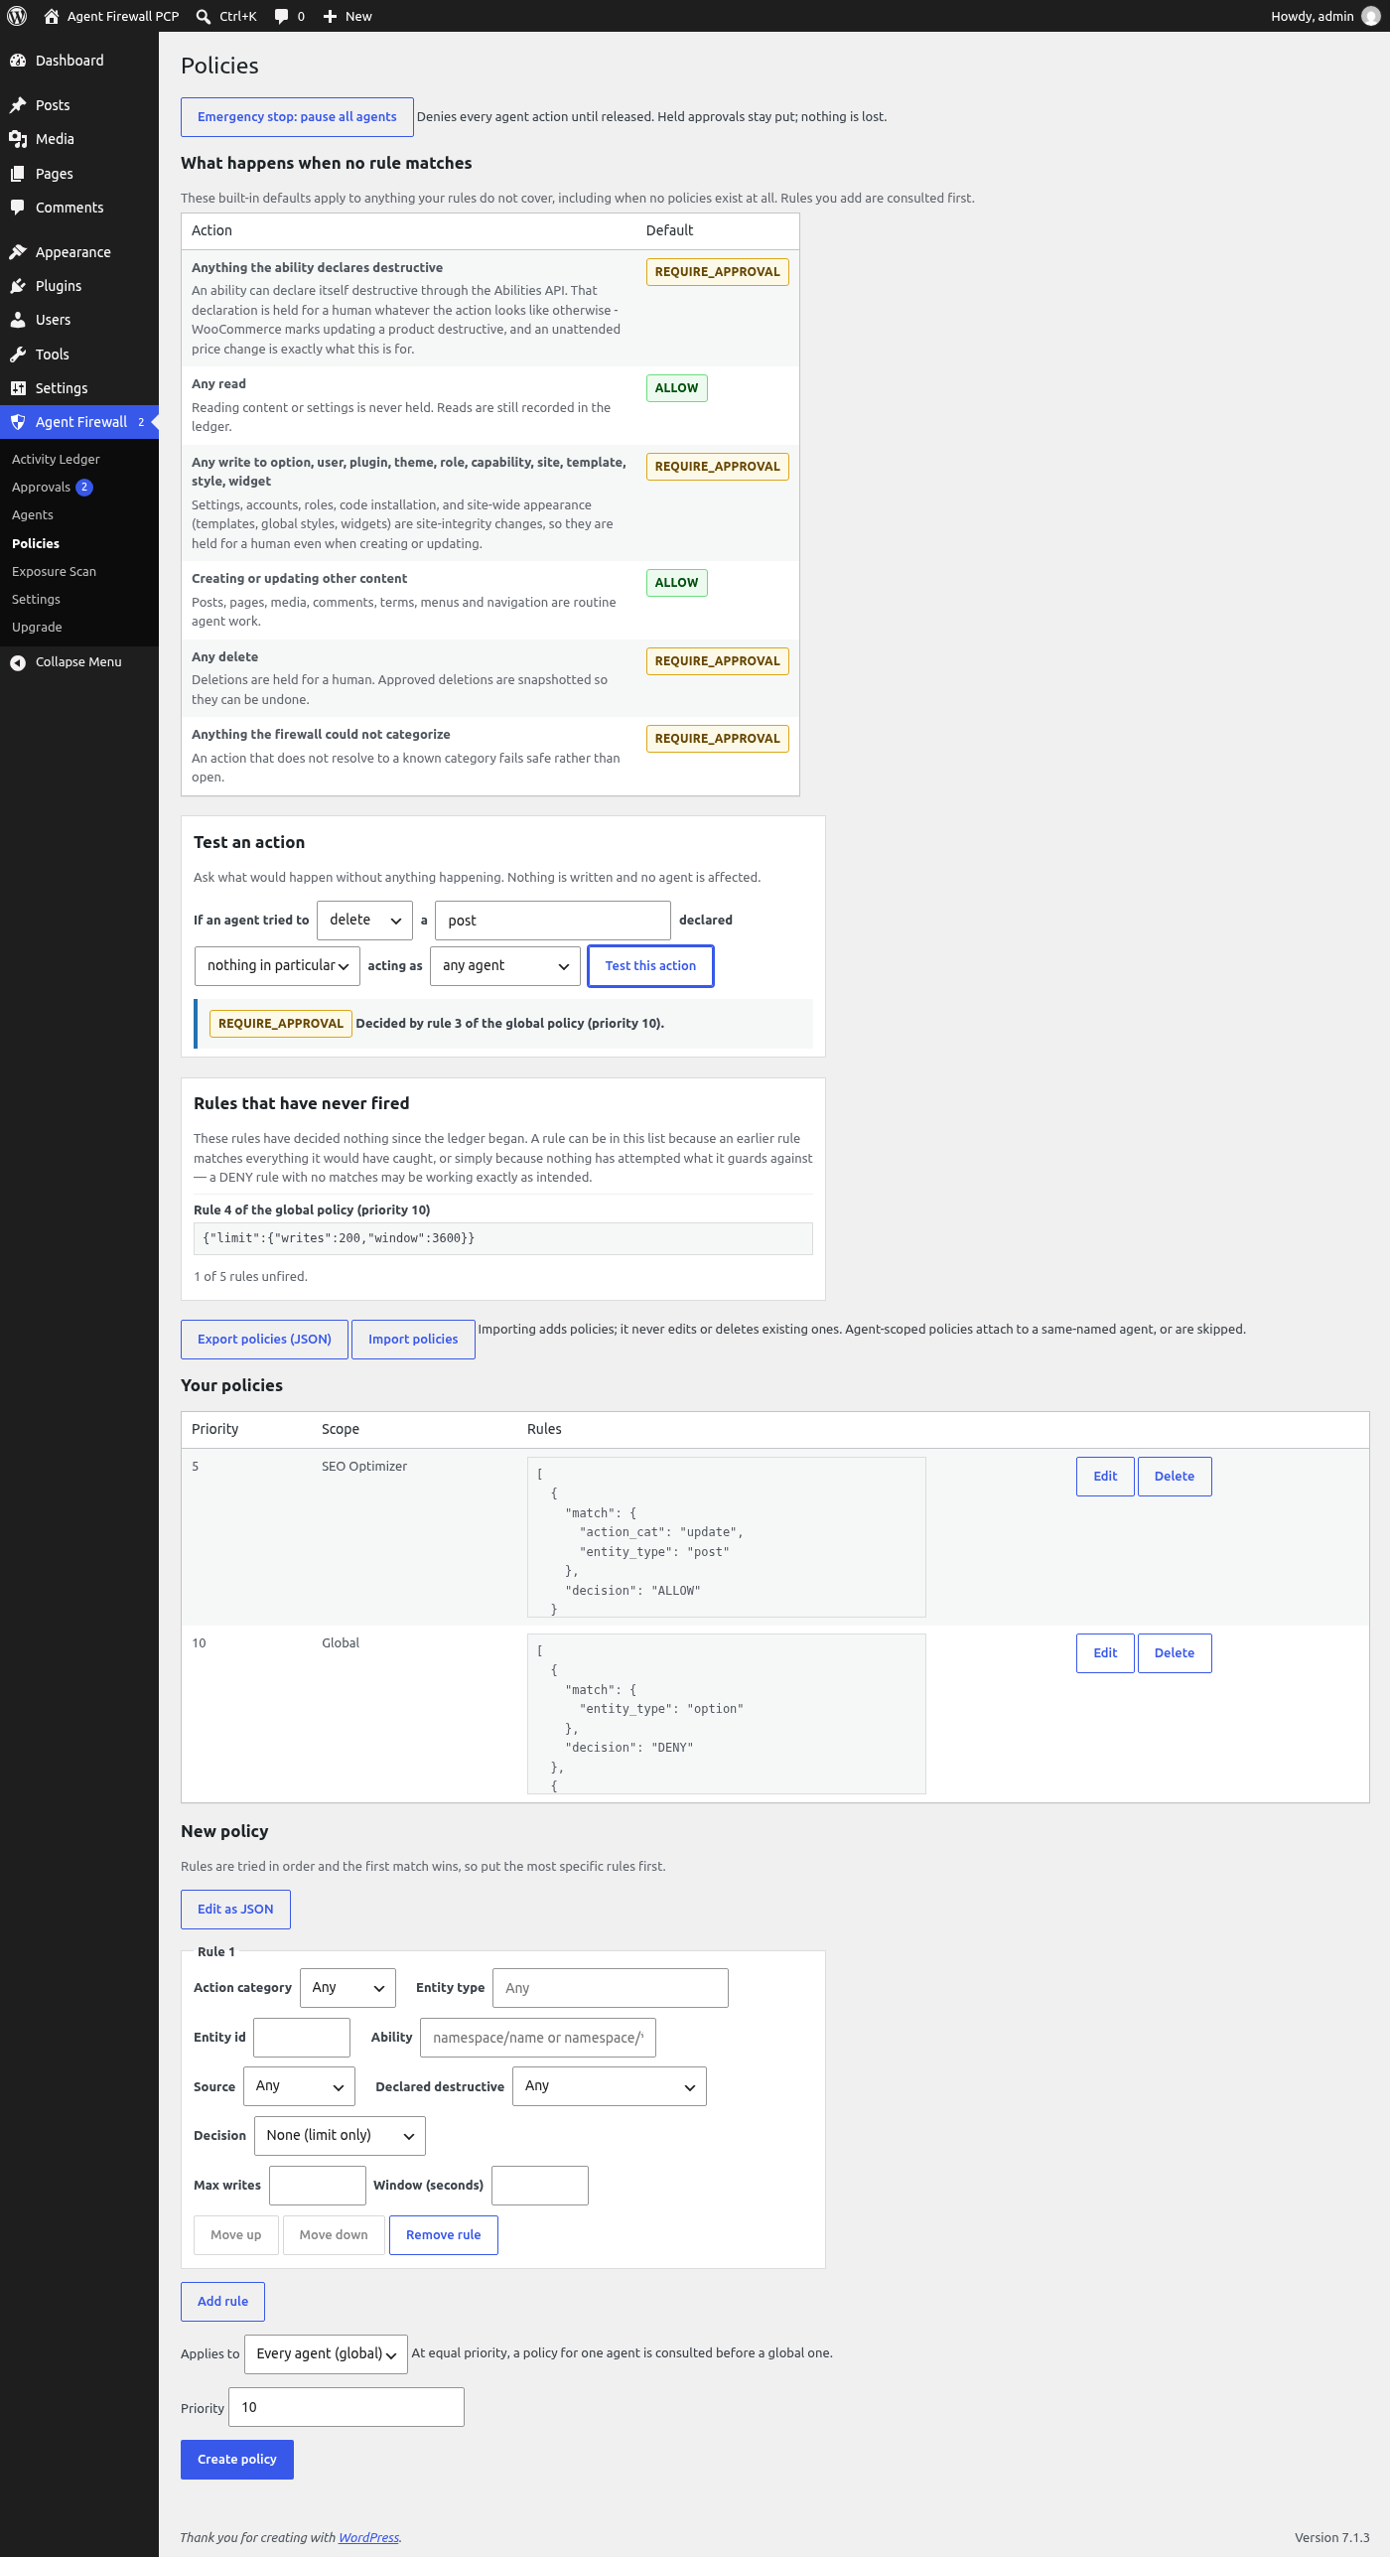The width and height of the screenshot is (1390, 2557).
Task: Click the Tools wrench icon
Action: (18, 355)
